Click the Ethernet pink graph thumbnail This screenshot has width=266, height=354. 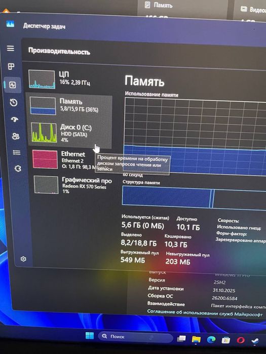click(45, 159)
